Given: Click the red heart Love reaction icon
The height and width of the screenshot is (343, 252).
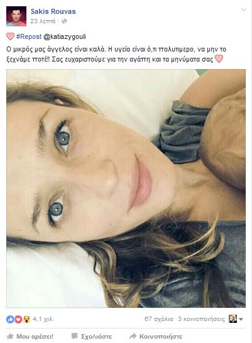Looking at the screenshot, I should coord(18,320).
